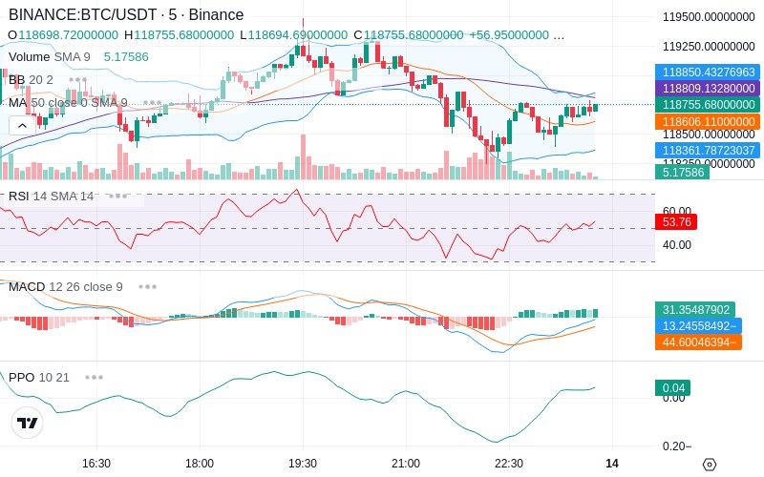
Task: Click the low price value L118694.69
Action: [293, 35]
